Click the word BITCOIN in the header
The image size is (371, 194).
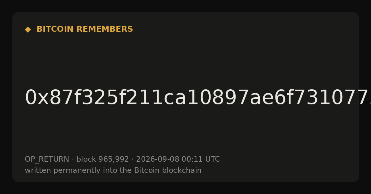point(55,29)
